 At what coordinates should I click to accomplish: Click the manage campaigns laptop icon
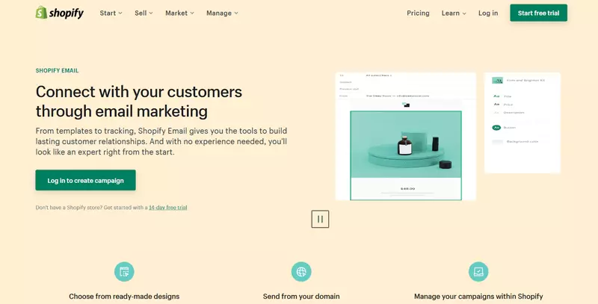[x=478, y=272]
